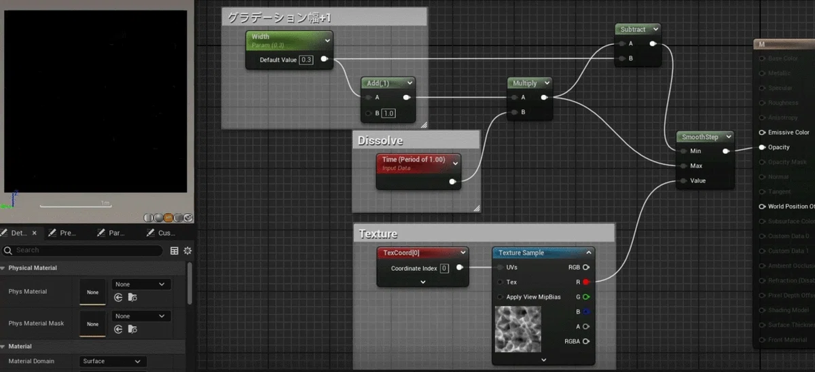The width and height of the screenshot is (815, 372).
Task: Edit Width Default Value 0.3 field
Action: click(306, 60)
